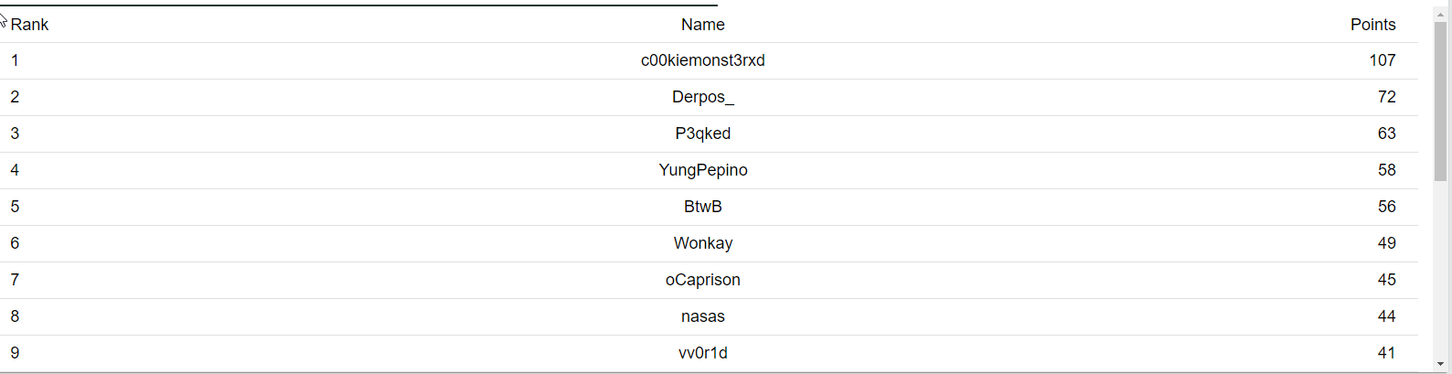The height and width of the screenshot is (374, 1452).
Task: Select player name Wonkay
Action: pyautogui.click(x=702, y=243)
